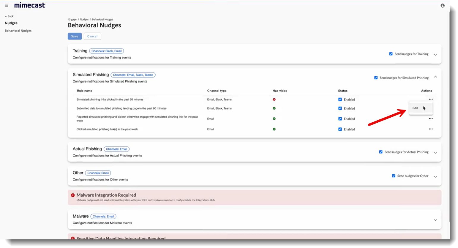This screenshot has height=248, width=458.
Task: Expand the Malware notifications section
Action: (435, 220)
